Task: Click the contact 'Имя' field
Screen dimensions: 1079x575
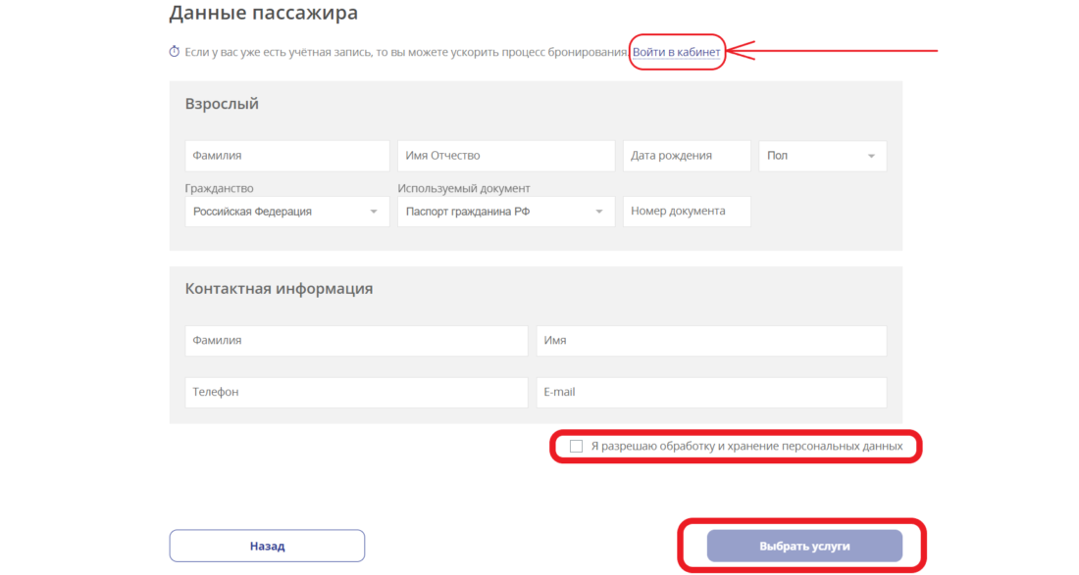Action: tap(710, 341)
